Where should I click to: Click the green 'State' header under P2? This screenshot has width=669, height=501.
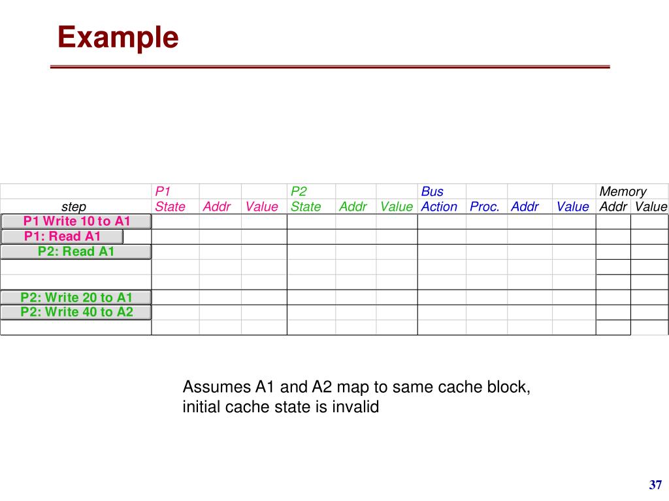click(306, 207)
